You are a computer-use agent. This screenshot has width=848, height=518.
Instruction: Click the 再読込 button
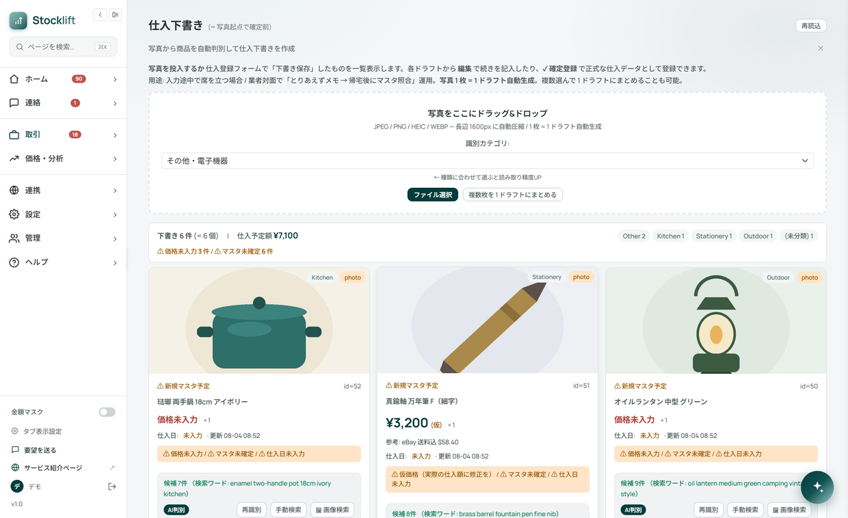click(811, 26)
